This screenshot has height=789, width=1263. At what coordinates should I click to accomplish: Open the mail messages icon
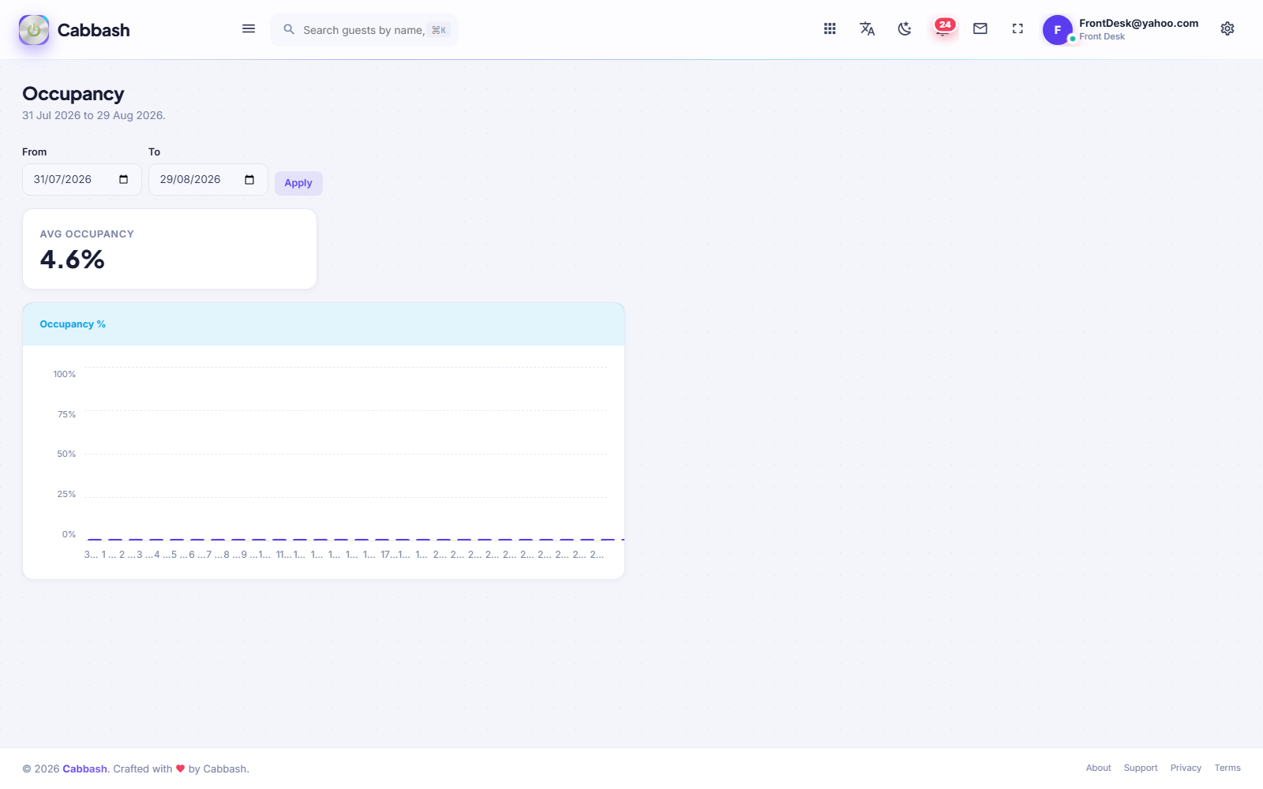click(x=980, y=29)
